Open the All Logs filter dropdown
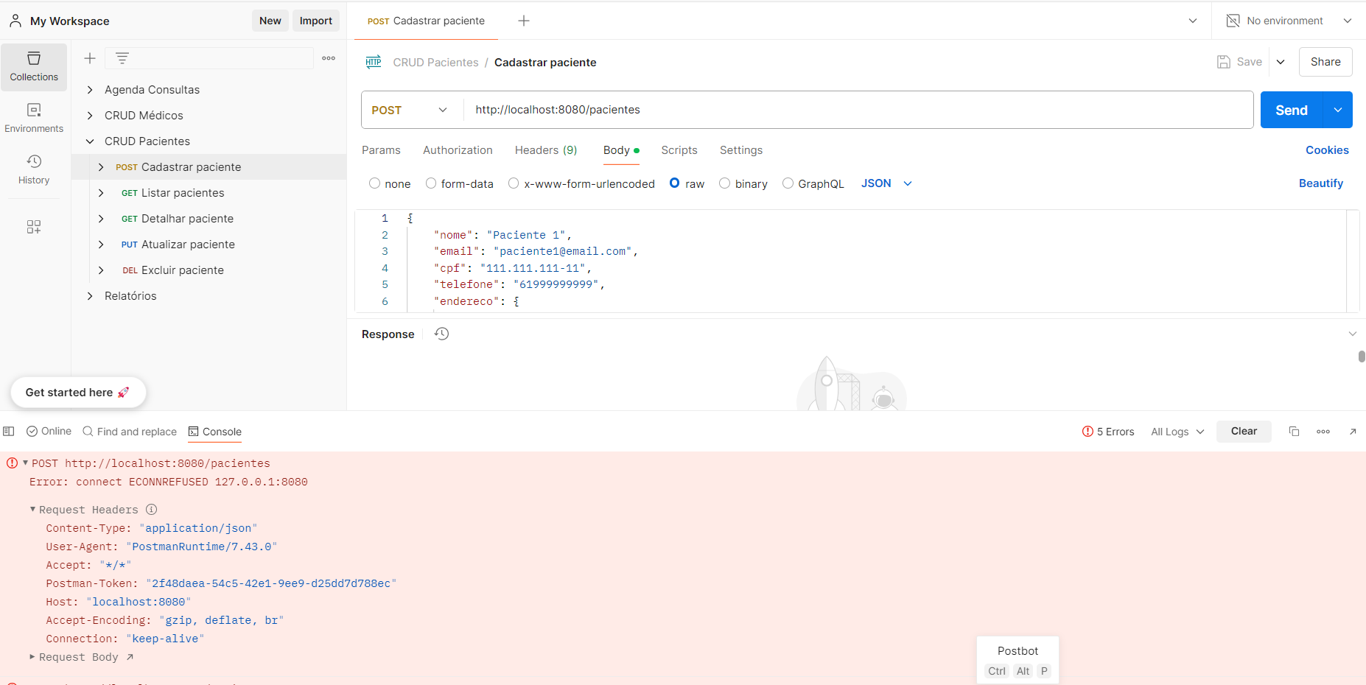The width and height of the screenshot is (1366, 685). click(x=1177, y=432)
